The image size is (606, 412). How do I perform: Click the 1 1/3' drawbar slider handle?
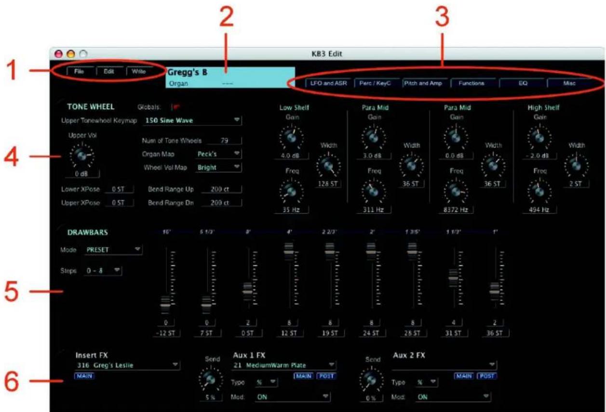[x=453, y=277]
